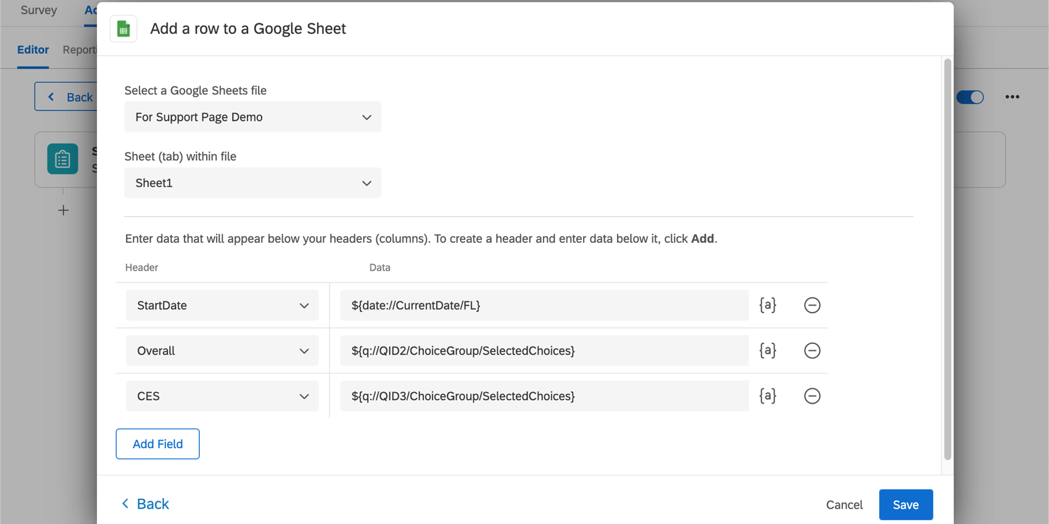
Task: Click the Header column label
Action: (x=141, y=268)
